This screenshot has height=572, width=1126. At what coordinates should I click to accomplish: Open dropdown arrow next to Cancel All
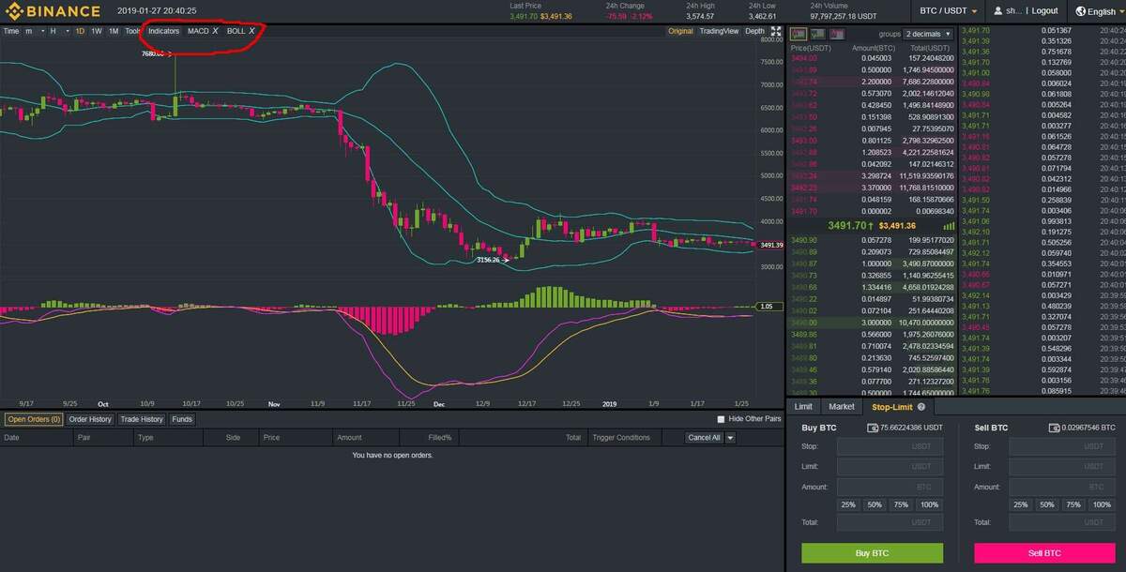coord(731,438)
